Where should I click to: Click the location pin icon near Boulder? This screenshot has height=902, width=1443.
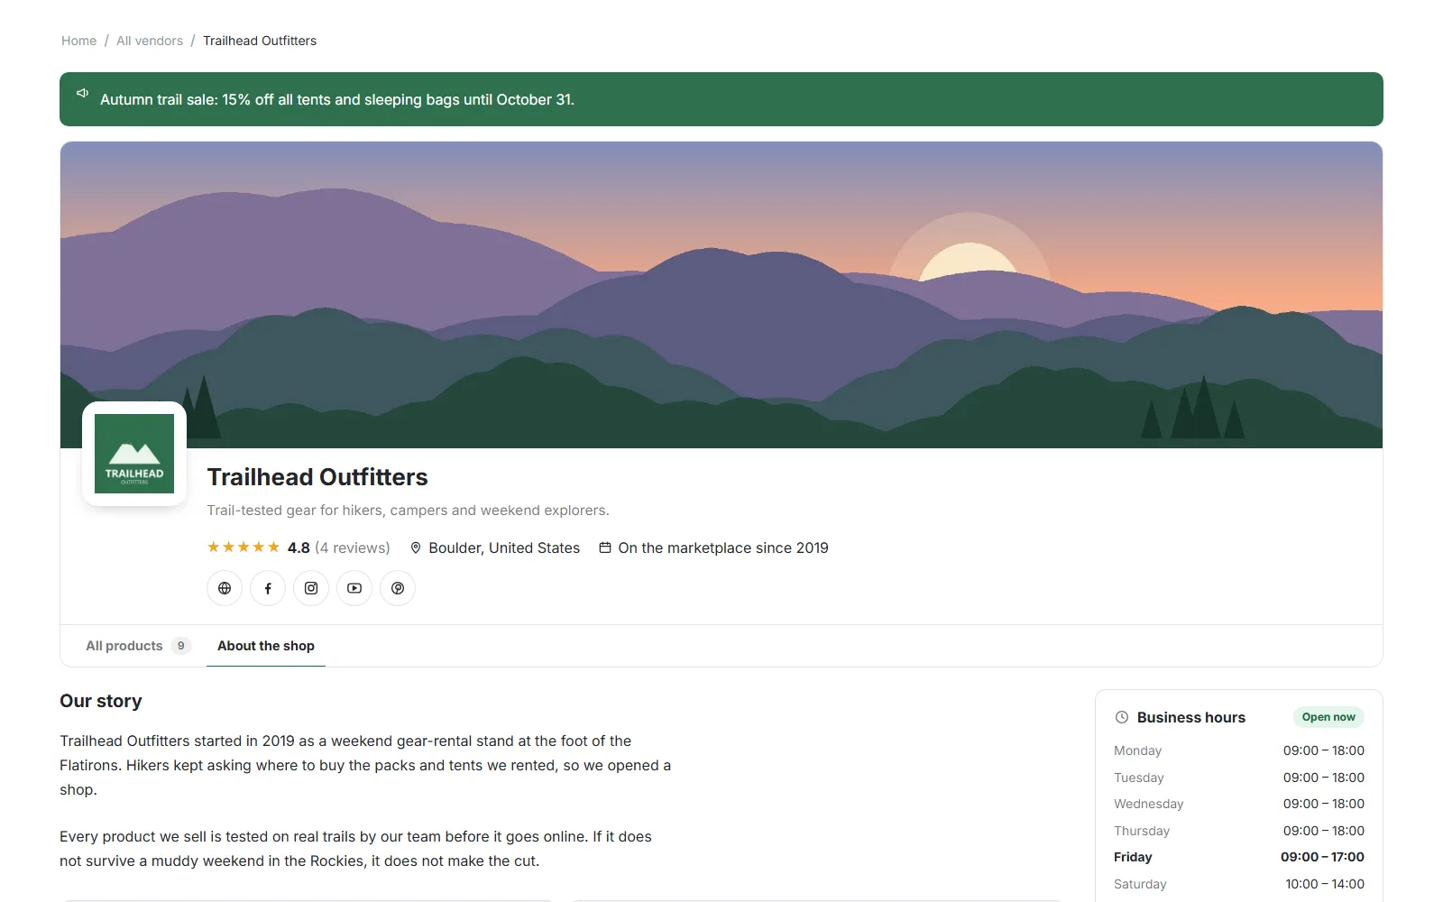[x=416, y=548]
